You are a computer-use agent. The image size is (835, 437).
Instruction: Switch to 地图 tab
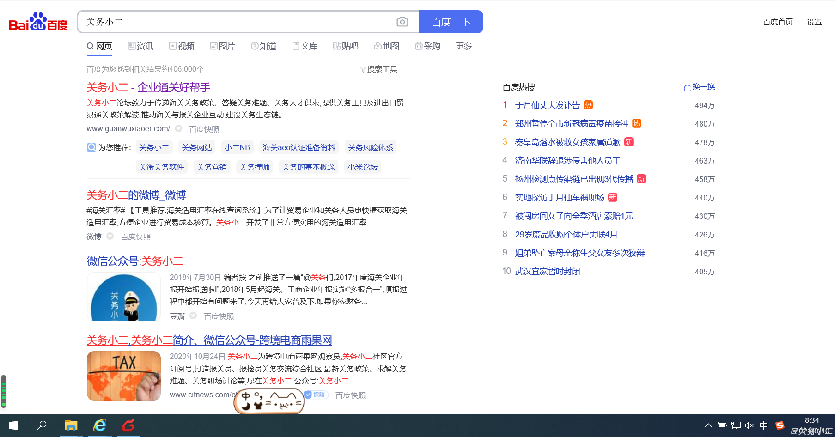[386, 46]
